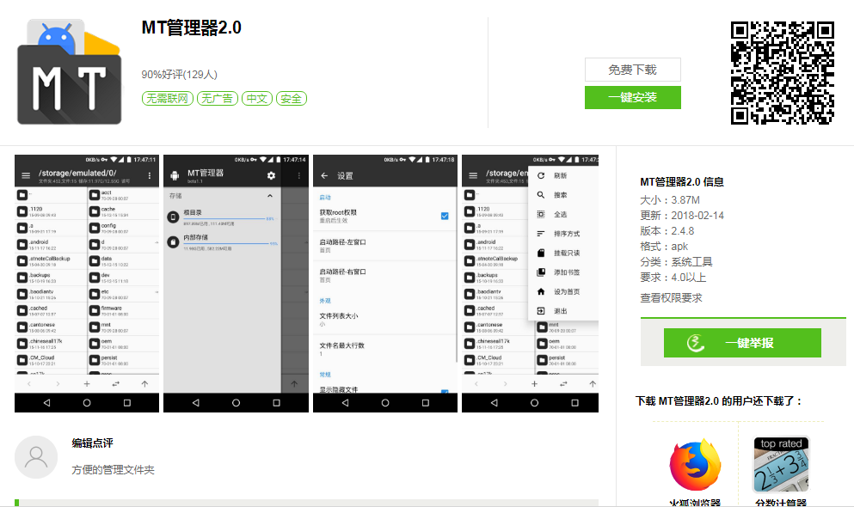Click the 编辑点评 heading
The width and height of the screenshot is (854, 507).
point(93,443)
